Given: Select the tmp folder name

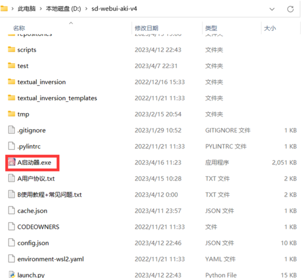Looking at the screenshot, I should (x=23, y=114).
